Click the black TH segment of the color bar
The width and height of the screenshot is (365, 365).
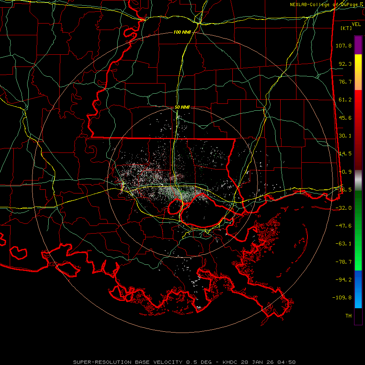click(358, 316)
